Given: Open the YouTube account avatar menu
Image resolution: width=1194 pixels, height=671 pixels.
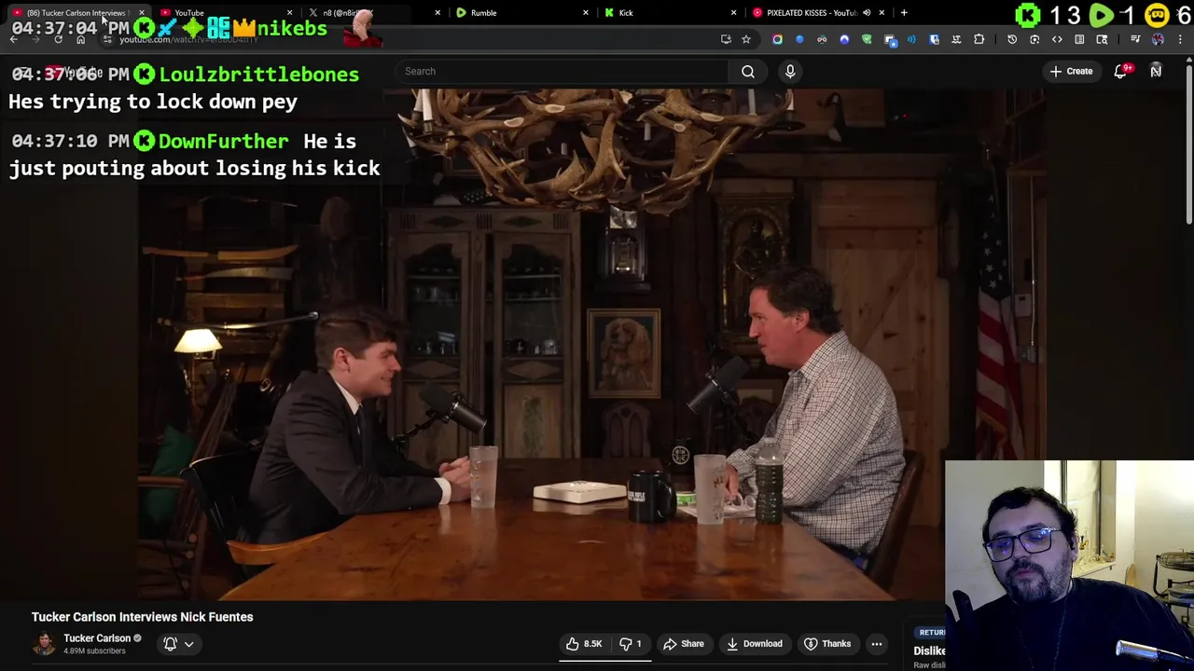Looking at the screenshot, I should click(x=1156, y=71).
